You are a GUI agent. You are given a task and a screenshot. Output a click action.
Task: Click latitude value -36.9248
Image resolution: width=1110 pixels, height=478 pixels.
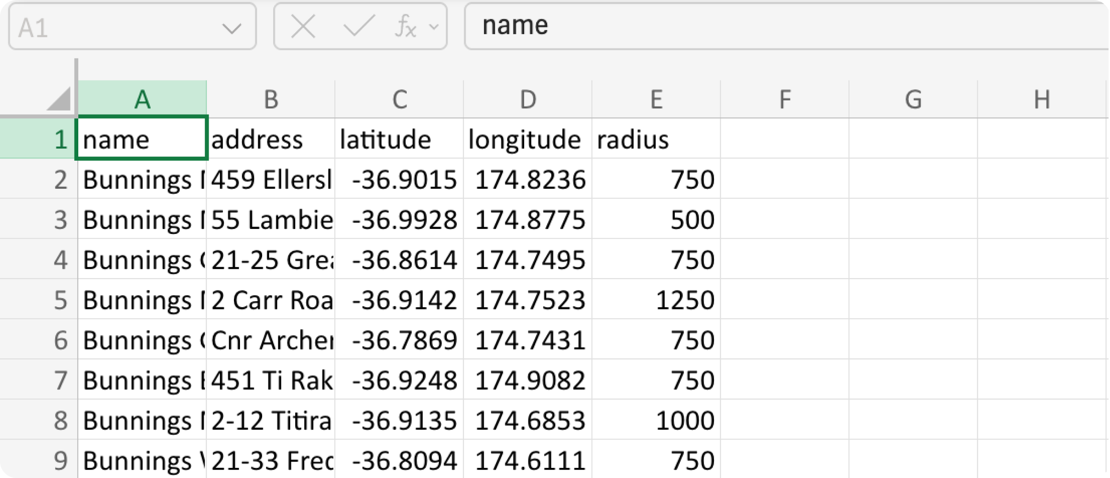(x=399, y=379)
